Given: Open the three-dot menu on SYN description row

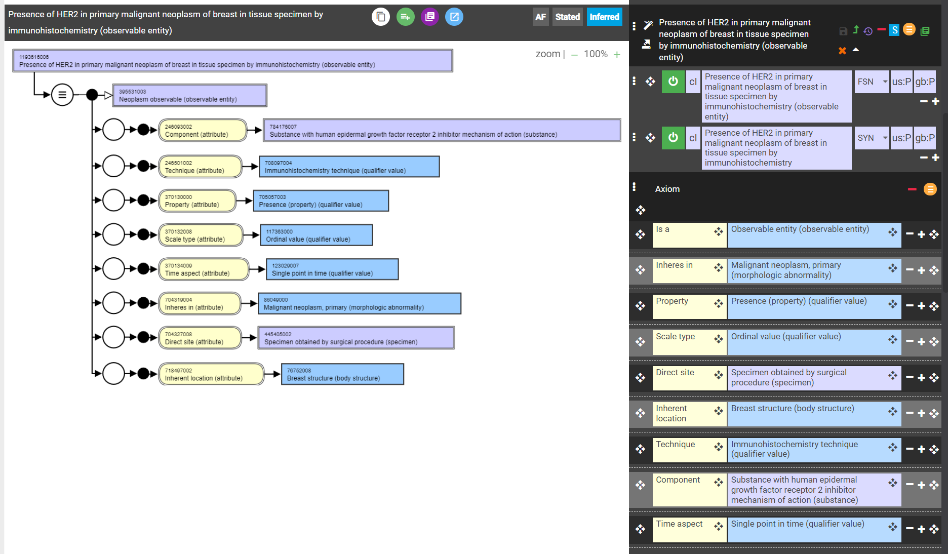Looking at the screenshot, I should 634,137.
